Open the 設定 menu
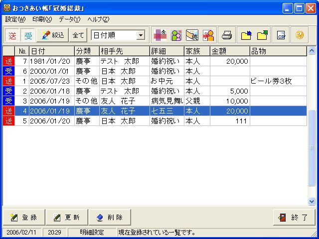This screenshot has height=239, width=319. point(15,19)
